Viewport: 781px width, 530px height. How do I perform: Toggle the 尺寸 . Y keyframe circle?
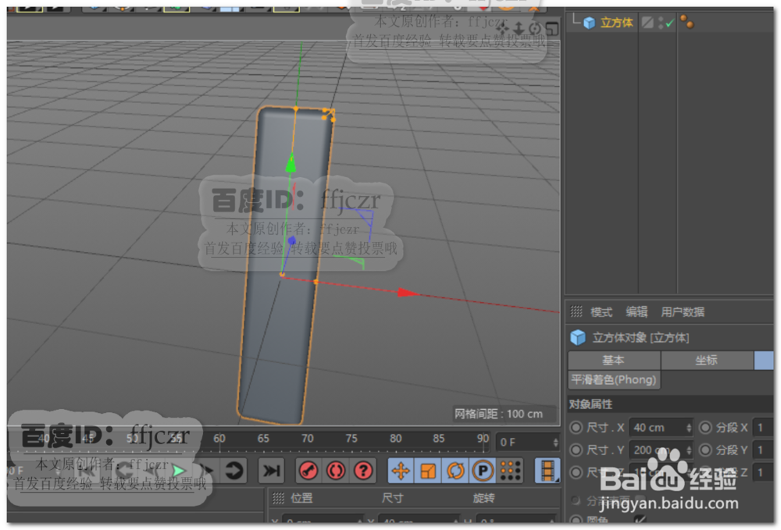(576, 450)
